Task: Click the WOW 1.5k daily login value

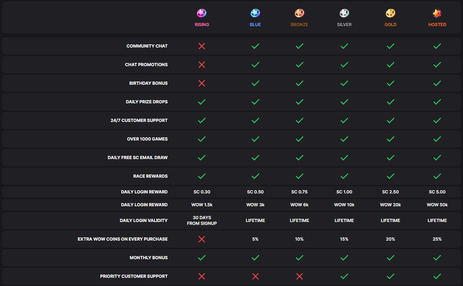Action: 202,205
